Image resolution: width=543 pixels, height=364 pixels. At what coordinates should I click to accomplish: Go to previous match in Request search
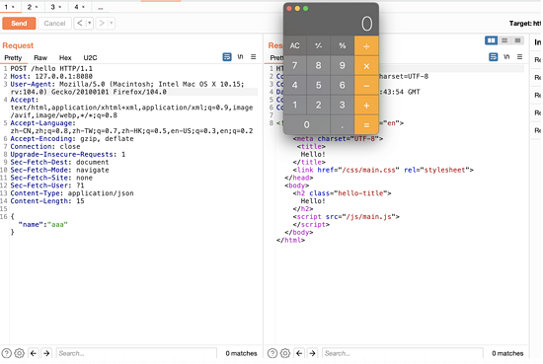tap(34, 353)
